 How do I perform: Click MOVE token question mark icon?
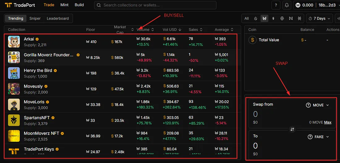coord(308,105)
